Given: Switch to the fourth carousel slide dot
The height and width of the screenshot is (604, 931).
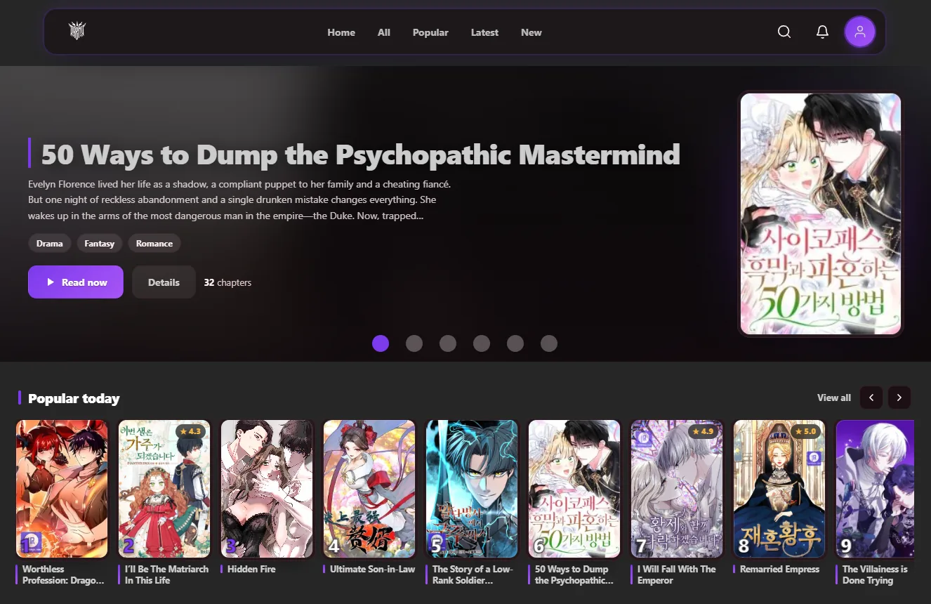Looking at the screenshot, I should [x=482, y=343].
